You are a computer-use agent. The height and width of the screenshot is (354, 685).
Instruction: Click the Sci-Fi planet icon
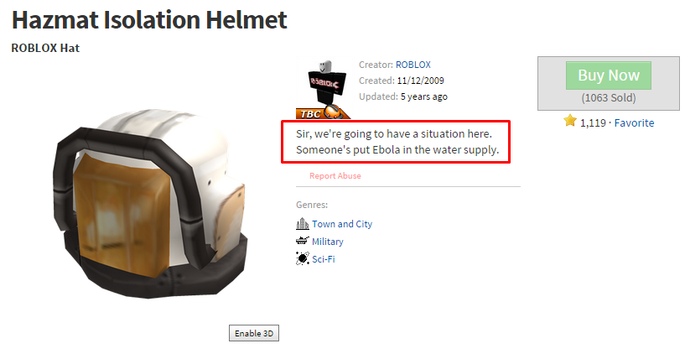click(303, 258)
